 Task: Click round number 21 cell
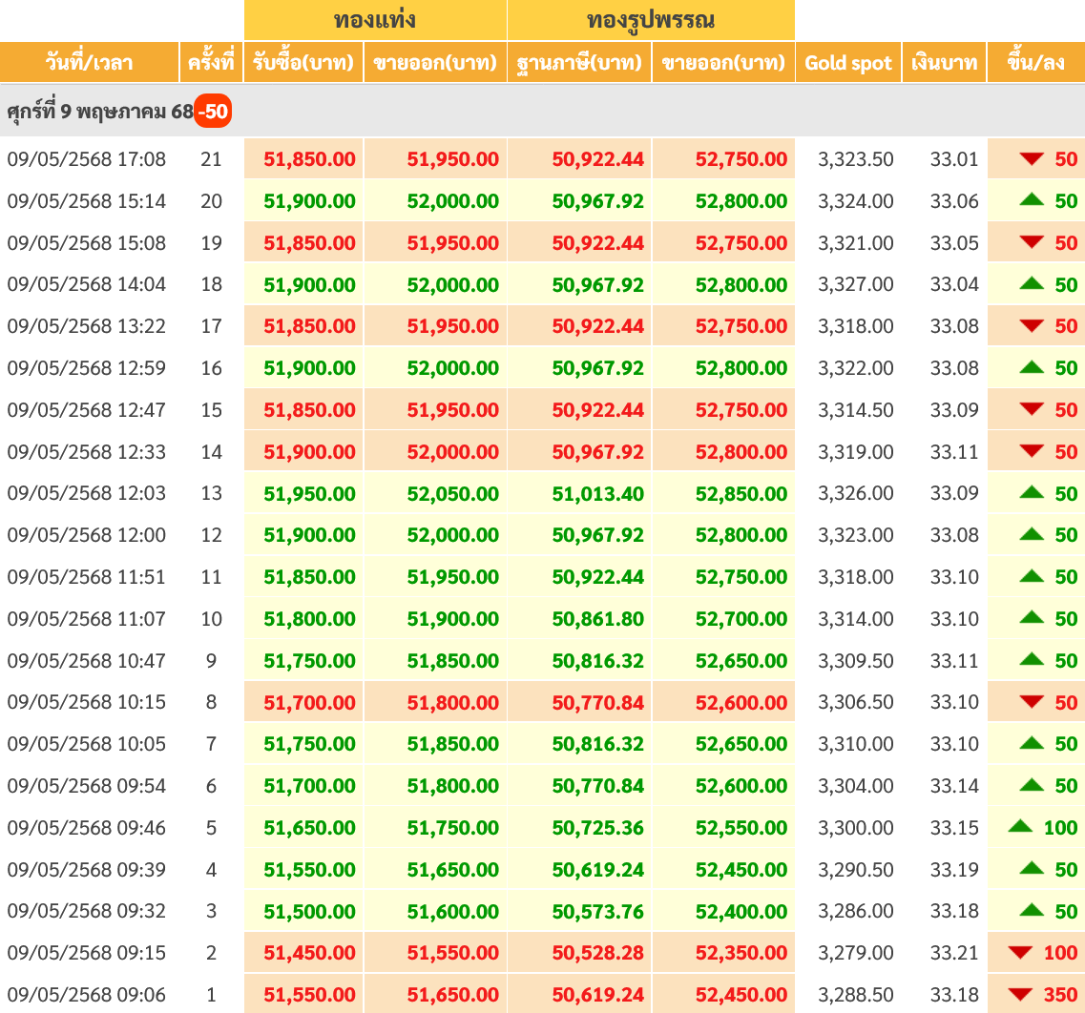point(211,159)
